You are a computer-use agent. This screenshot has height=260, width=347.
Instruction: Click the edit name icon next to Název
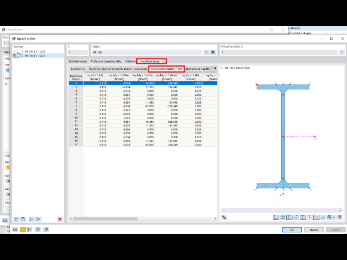[206, 52]
